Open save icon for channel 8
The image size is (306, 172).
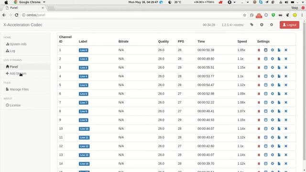tap(266, 111)
